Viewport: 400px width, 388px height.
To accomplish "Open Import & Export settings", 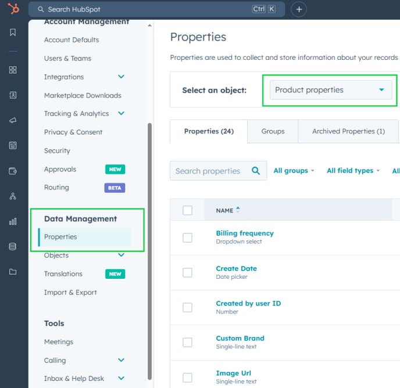I will pyautogui.click(x=70, y=292).
